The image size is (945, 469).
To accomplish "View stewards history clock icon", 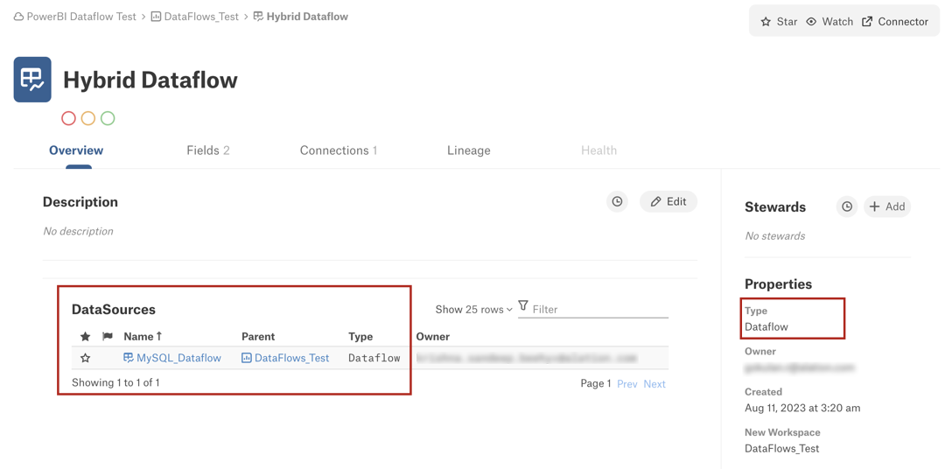I will 847,206.
